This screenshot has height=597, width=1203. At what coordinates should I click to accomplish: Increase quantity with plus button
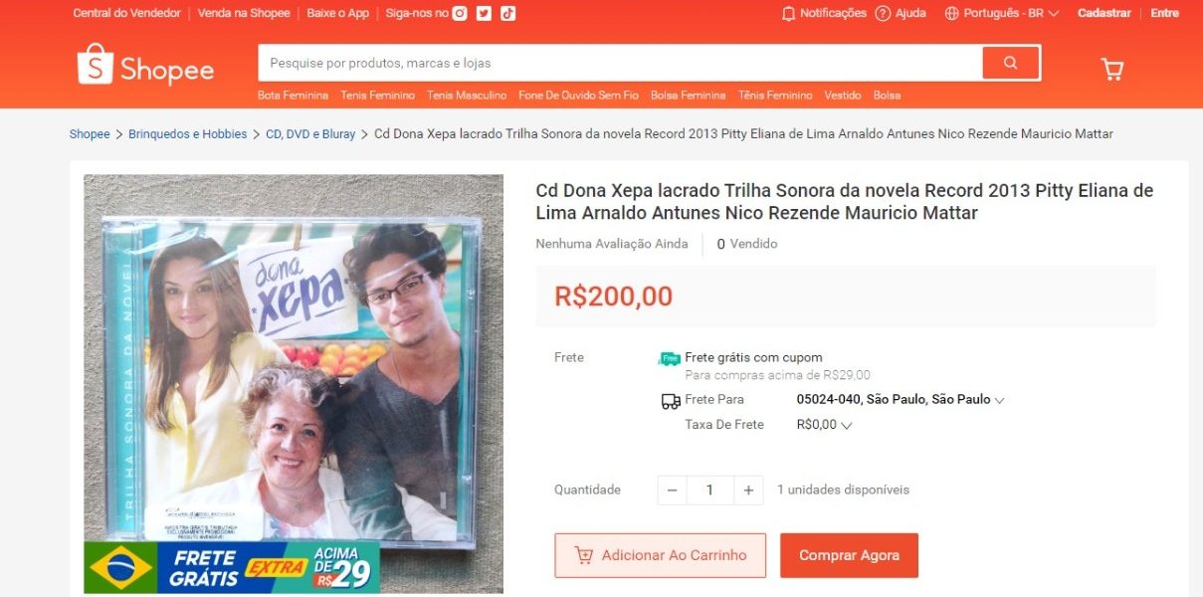(x=748, y=490)
